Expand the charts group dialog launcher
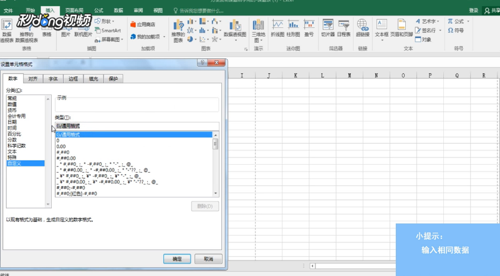The width and height of the screenshot is (500, 276). [x=246, y=49]
